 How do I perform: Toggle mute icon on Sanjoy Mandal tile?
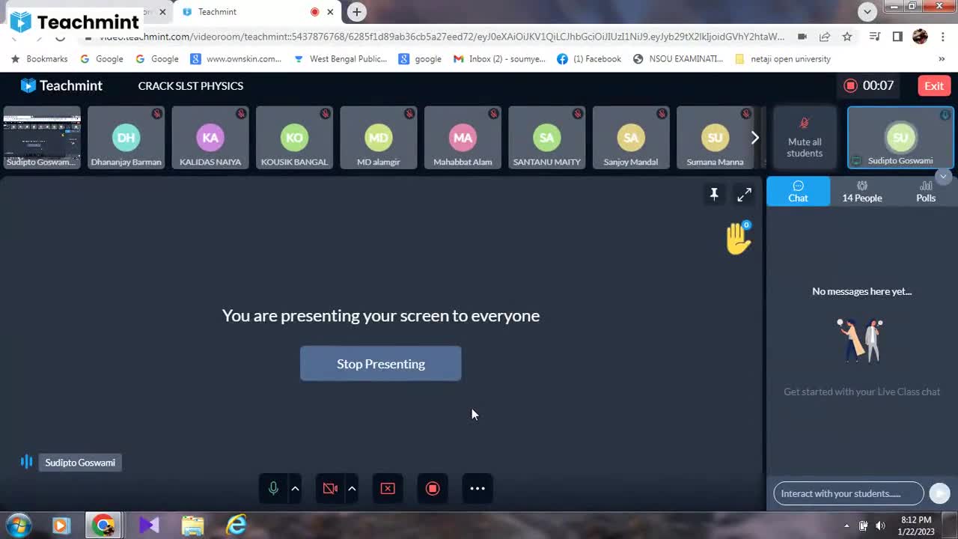(x=662, y=114)
